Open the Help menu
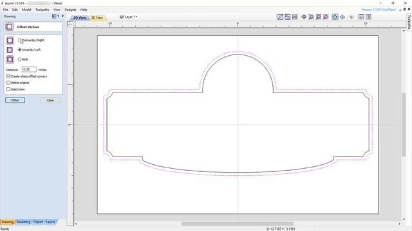Viewport: 412px width, 231px height. point(84,10)
